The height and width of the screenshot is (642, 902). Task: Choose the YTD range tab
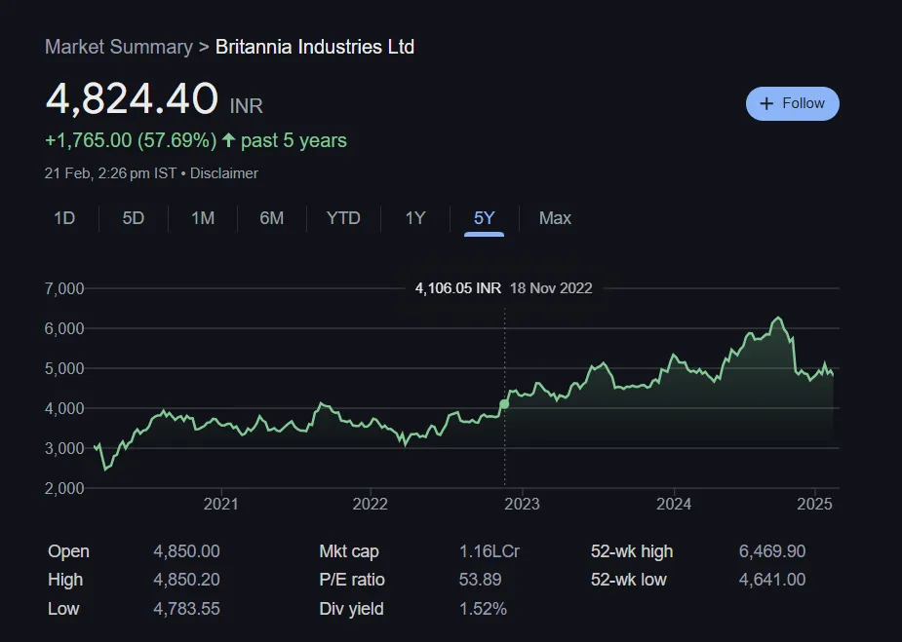(x=343, y=218)
